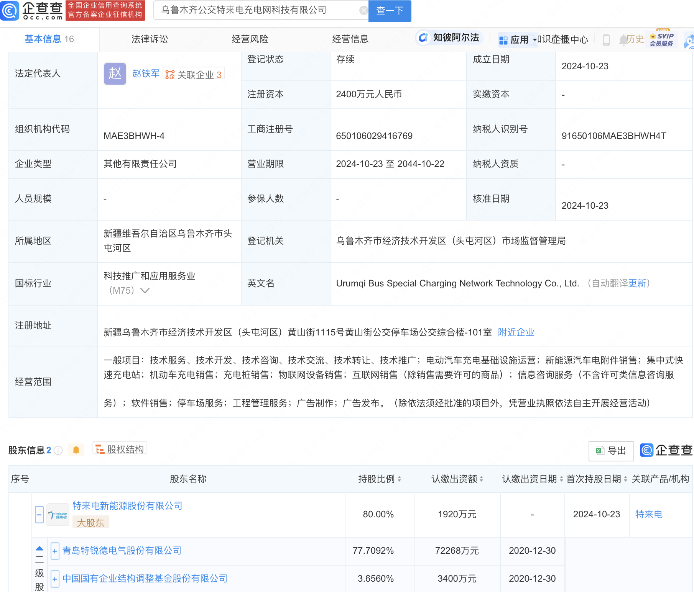Click the 企查查 logo in the top left
The height and width of the screenshot is (592, 694).
tap(33, 11)
